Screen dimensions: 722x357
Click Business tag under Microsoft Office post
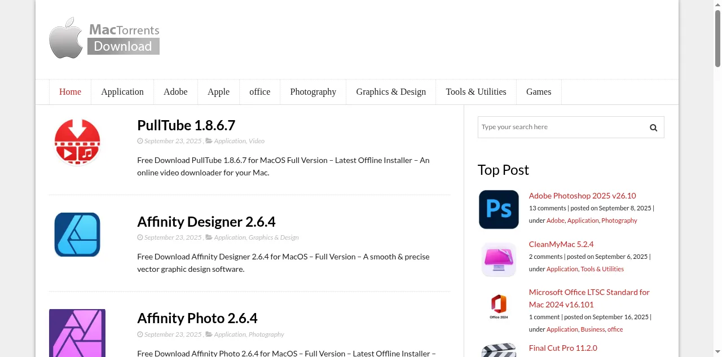[x=593, y=329]
